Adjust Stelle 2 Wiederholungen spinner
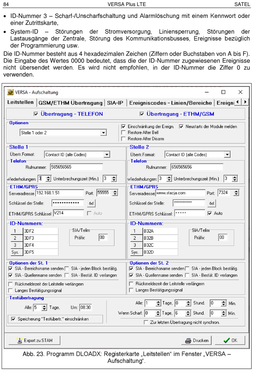The width and height of the screenshot is (261, 385). [169, 179]
